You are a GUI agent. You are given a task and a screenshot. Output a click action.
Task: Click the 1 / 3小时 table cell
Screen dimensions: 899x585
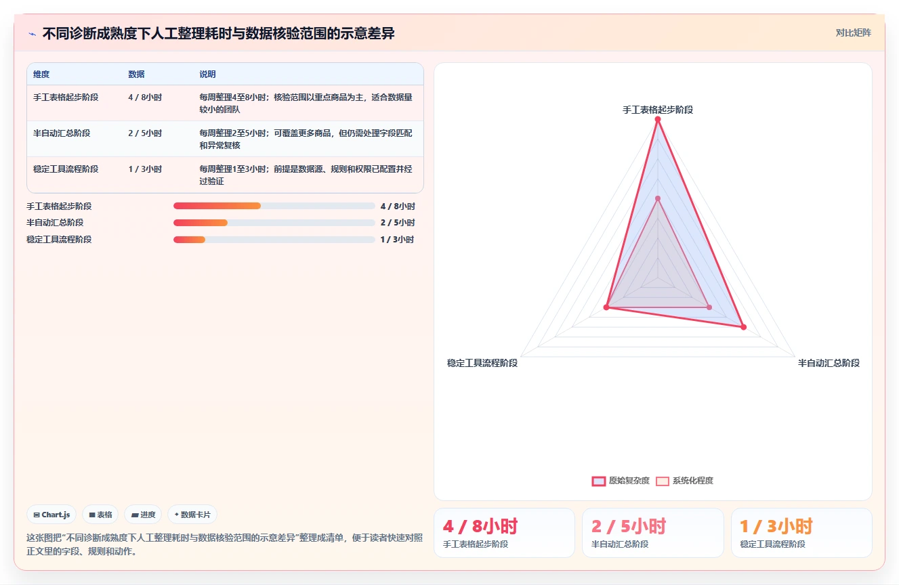pos(145,169)
